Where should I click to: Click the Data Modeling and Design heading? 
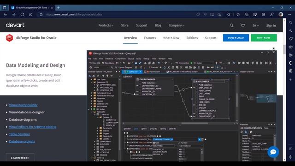point(35,65)
